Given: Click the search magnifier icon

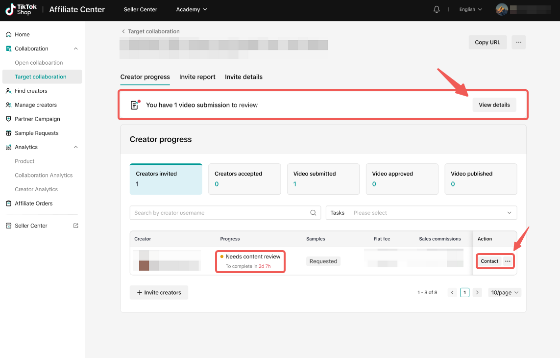Looking at the screenshot, I should (x=313, y=213).
